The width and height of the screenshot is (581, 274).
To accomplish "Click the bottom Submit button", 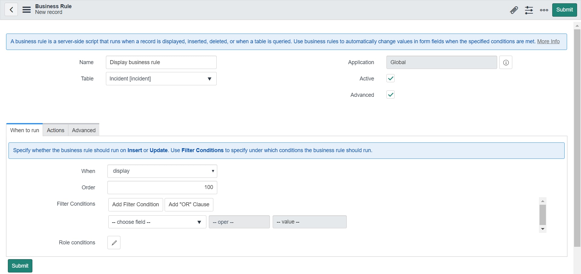I will click(20, 266).
